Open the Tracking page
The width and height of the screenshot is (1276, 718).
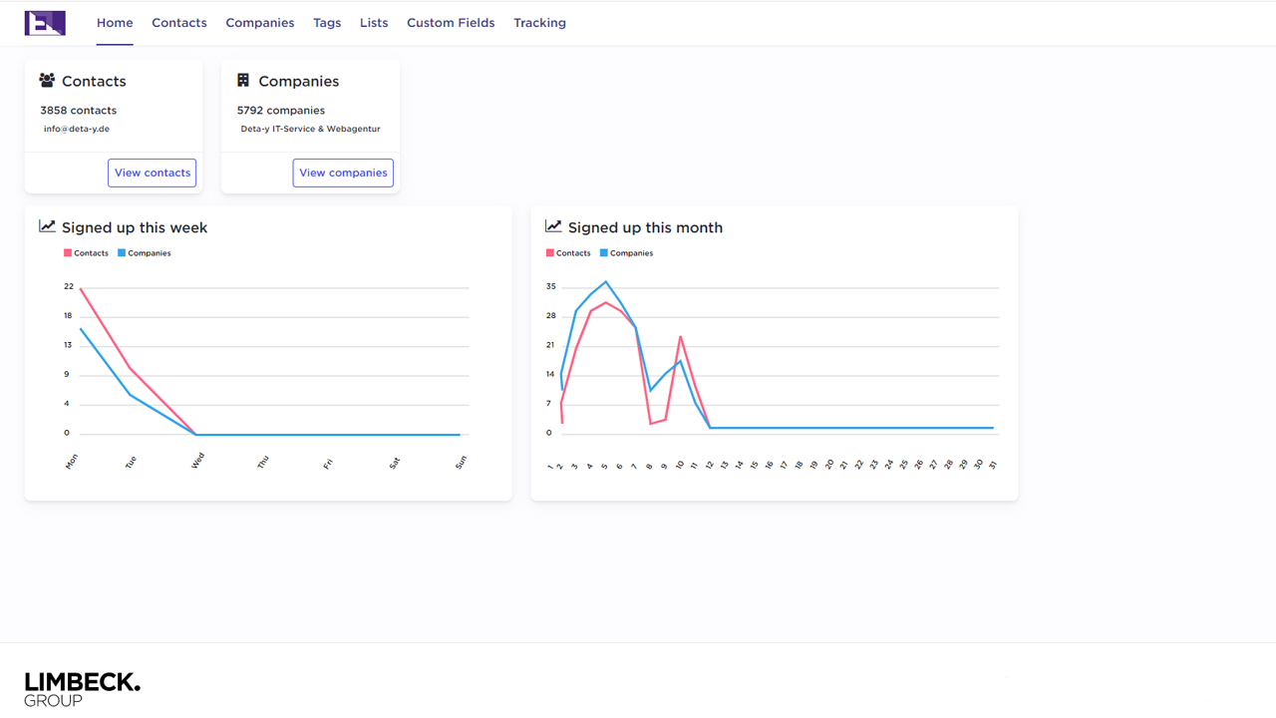539,23
